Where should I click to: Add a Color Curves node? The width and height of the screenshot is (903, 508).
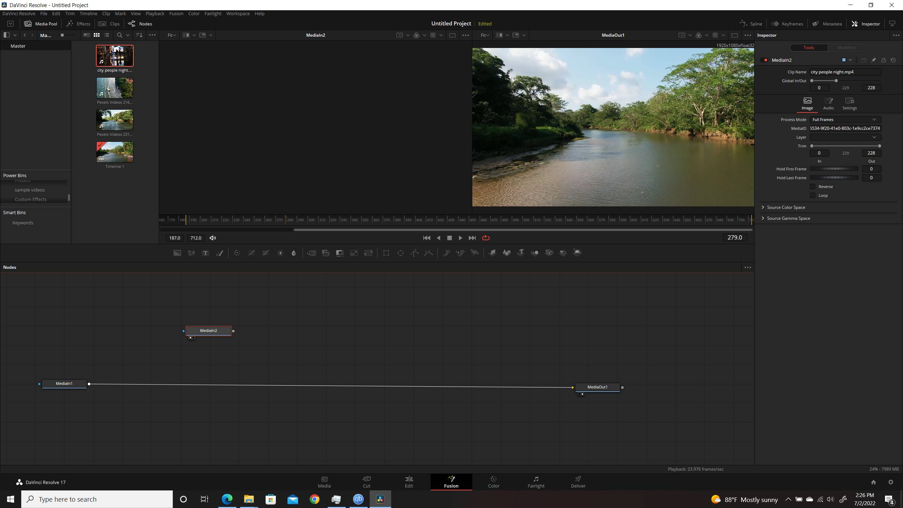(251, 253)
